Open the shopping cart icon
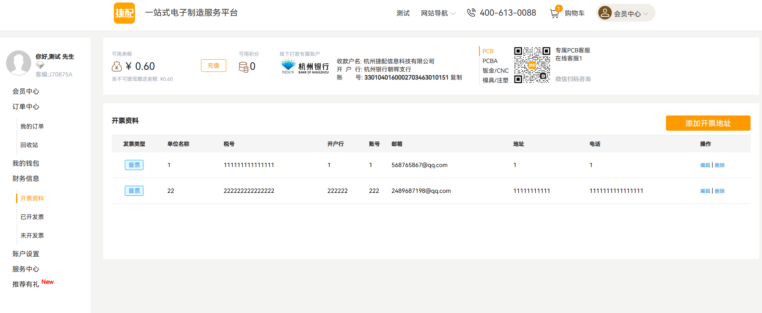 click(554, 14)
